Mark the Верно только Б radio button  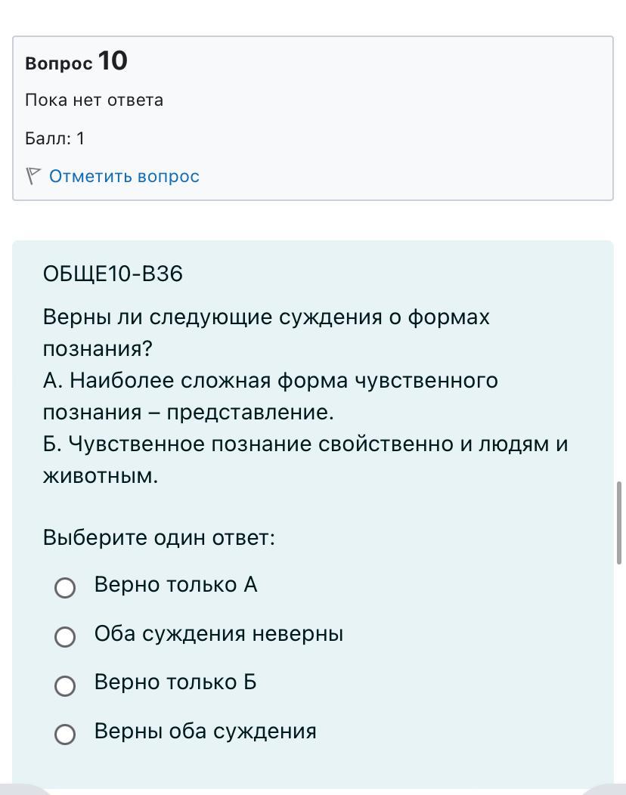[x=65, y=685]
